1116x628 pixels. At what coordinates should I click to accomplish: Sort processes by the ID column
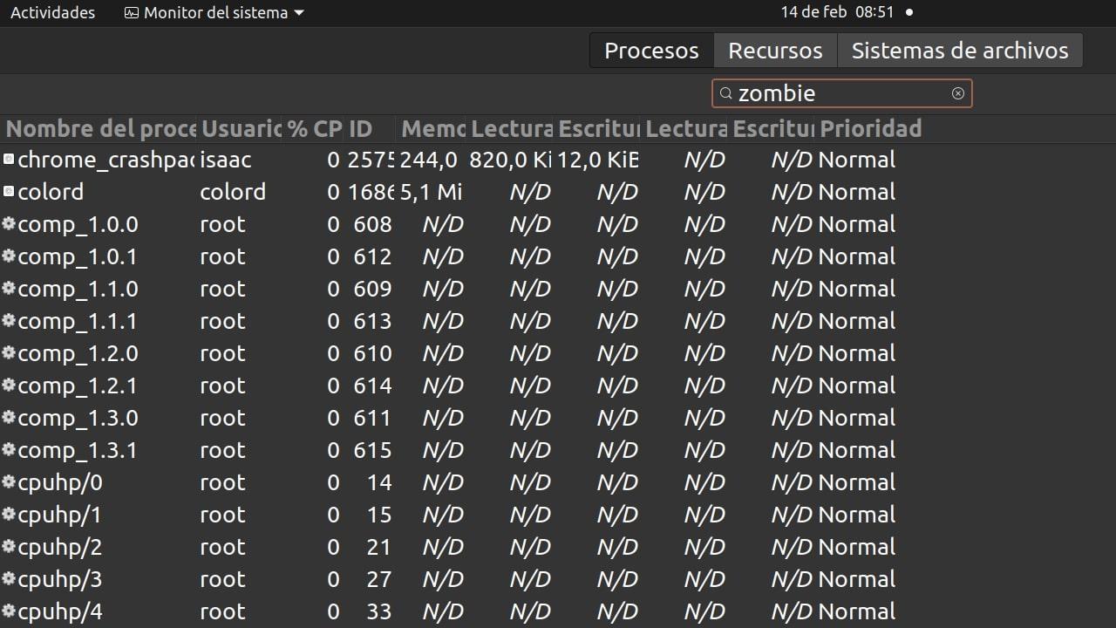(361, 129)
